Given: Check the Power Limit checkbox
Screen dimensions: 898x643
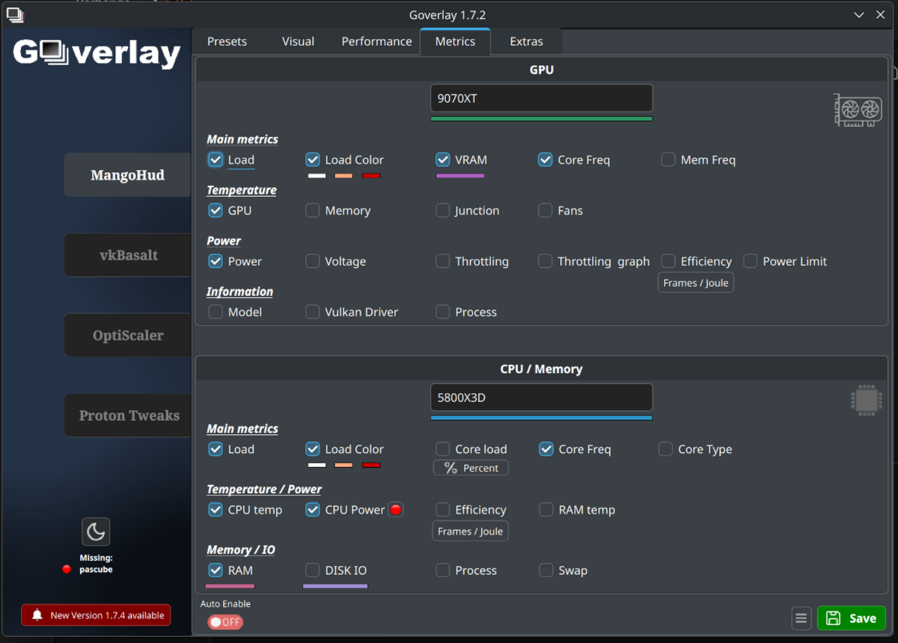Looking at the screenshot, I should (x=750, y=261).
